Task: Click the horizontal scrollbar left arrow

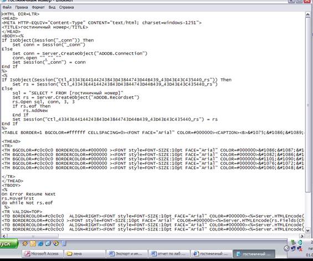Action: click(x=4, y=236)
